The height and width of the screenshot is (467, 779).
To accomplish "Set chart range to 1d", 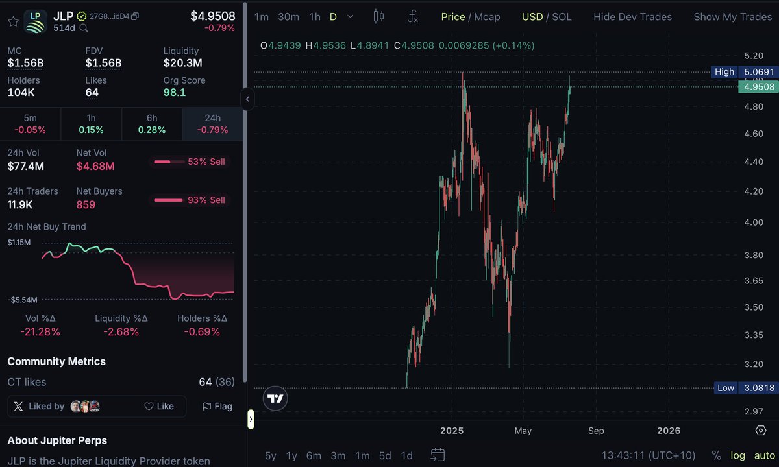I will pos(406,455).
